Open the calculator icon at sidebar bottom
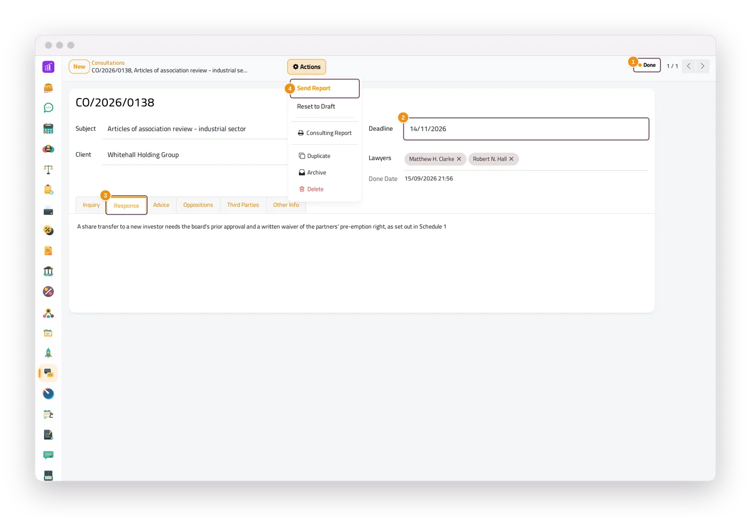The width and height of the screenshot is (751, 516). (48, 475)
